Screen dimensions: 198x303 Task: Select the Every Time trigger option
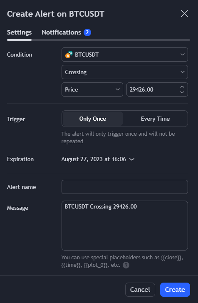coord(155,119)
